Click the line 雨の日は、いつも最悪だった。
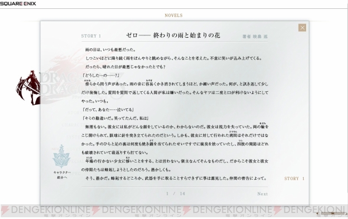This screenshot has width=348, height=219. 110,49
